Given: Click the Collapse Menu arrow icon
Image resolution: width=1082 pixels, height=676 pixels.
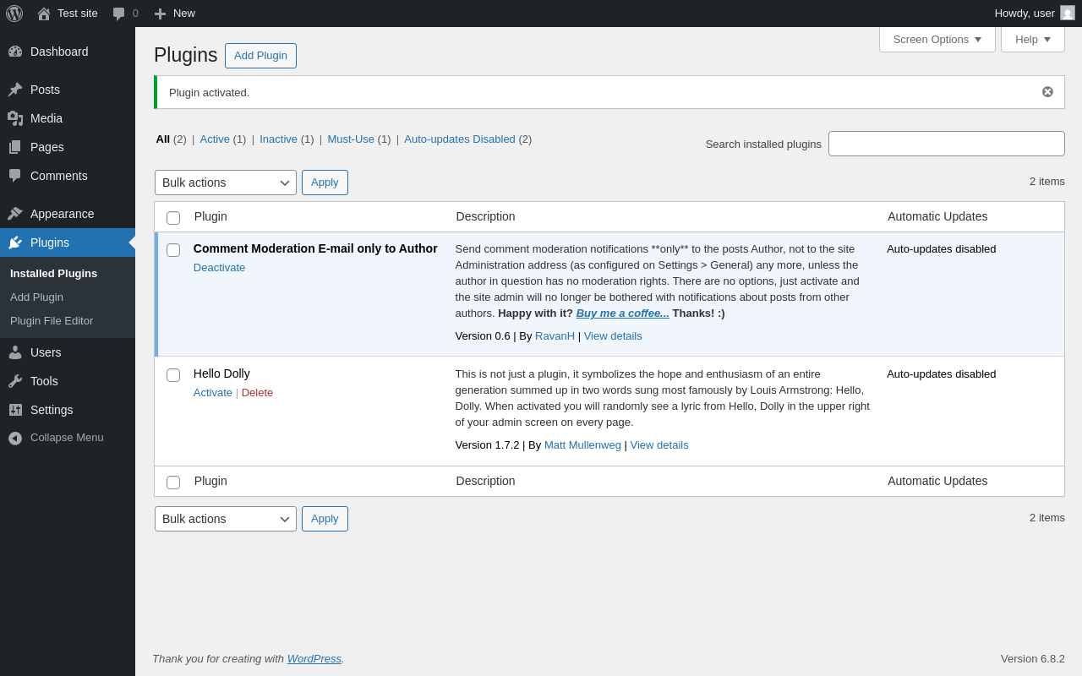Looking at the screenshot, I should coord(15,438).
